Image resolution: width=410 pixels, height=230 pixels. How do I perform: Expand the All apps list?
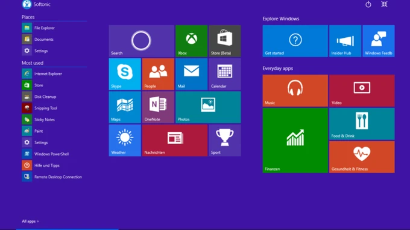(x=30, y=221)
